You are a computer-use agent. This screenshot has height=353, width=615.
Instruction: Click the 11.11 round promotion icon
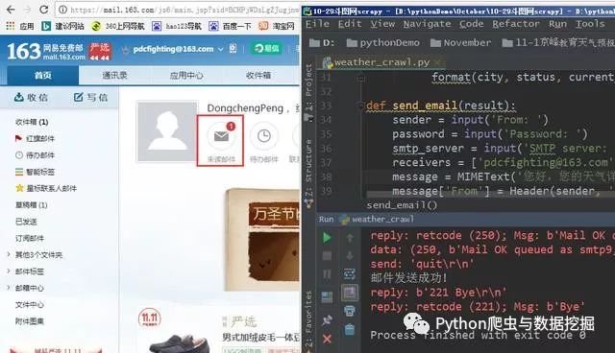(x=150, y=318)
